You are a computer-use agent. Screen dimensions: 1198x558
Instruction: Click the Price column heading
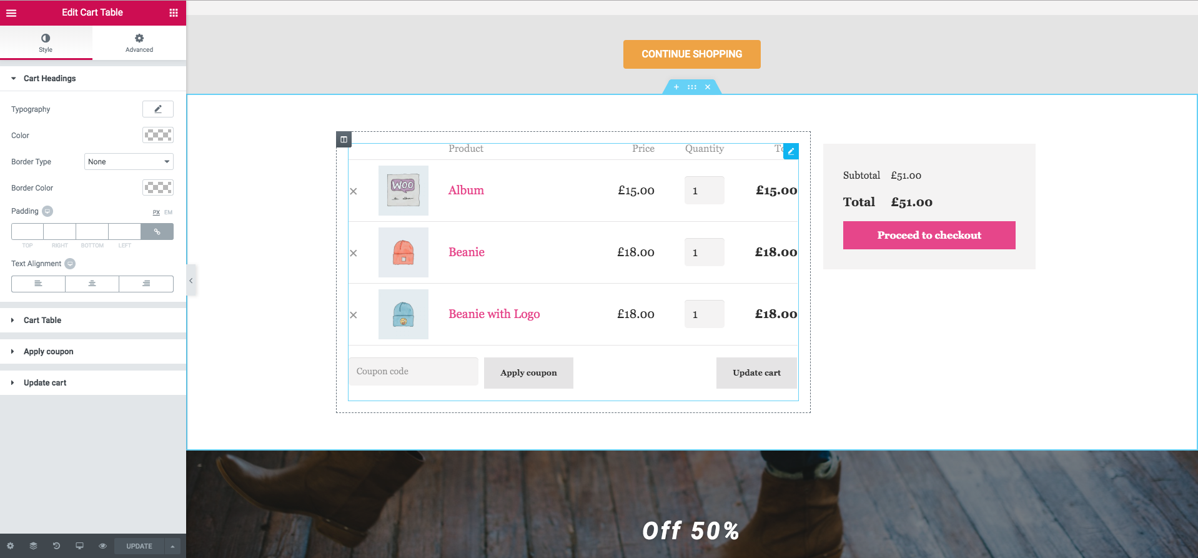click(643, 149)
